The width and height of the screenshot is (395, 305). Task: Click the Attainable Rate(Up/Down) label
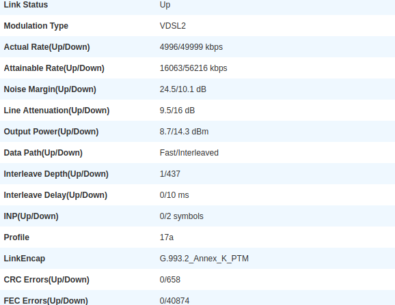point(54,68)
